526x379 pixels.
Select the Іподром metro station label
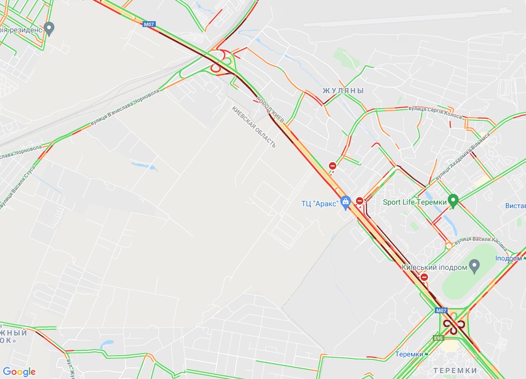508,258
